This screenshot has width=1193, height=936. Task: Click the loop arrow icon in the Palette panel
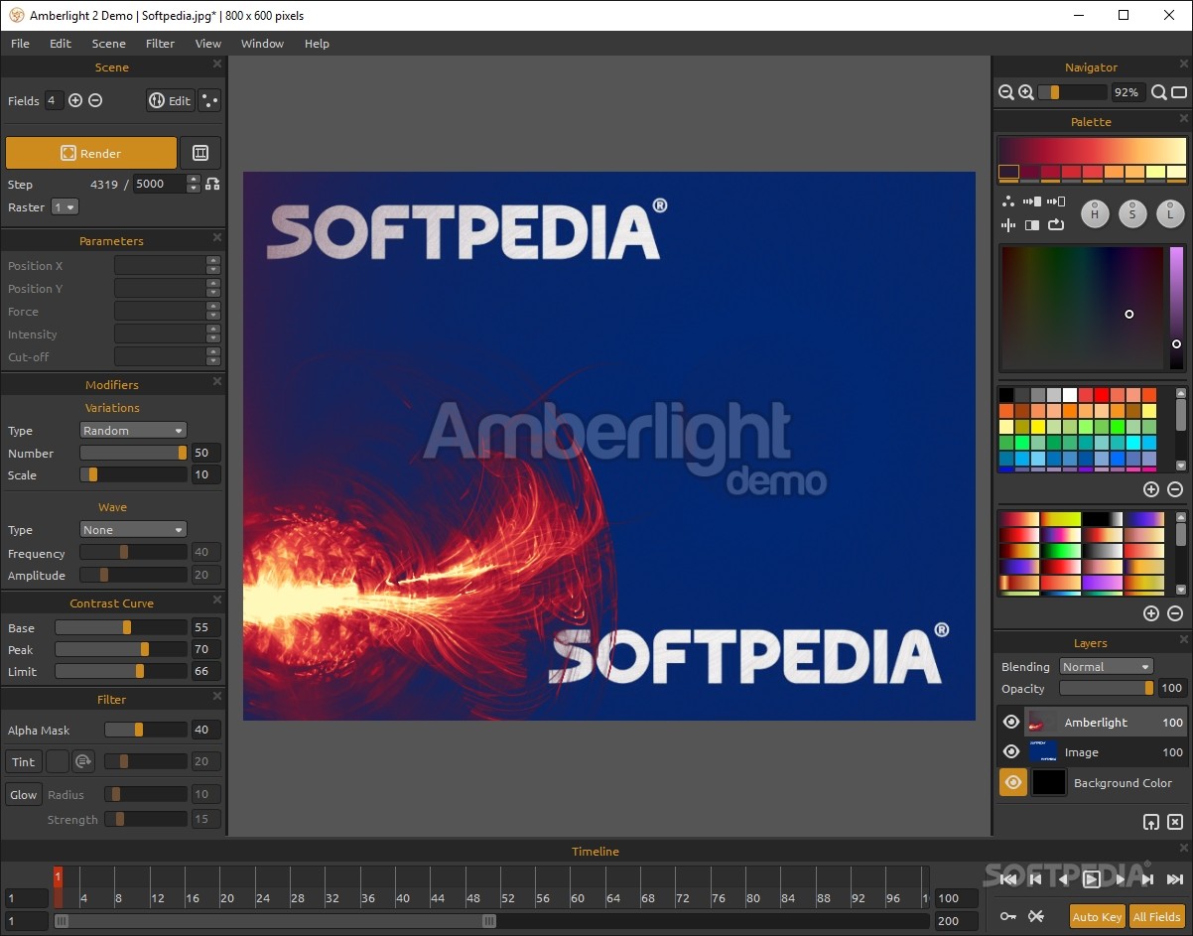tap(1056, 224)
